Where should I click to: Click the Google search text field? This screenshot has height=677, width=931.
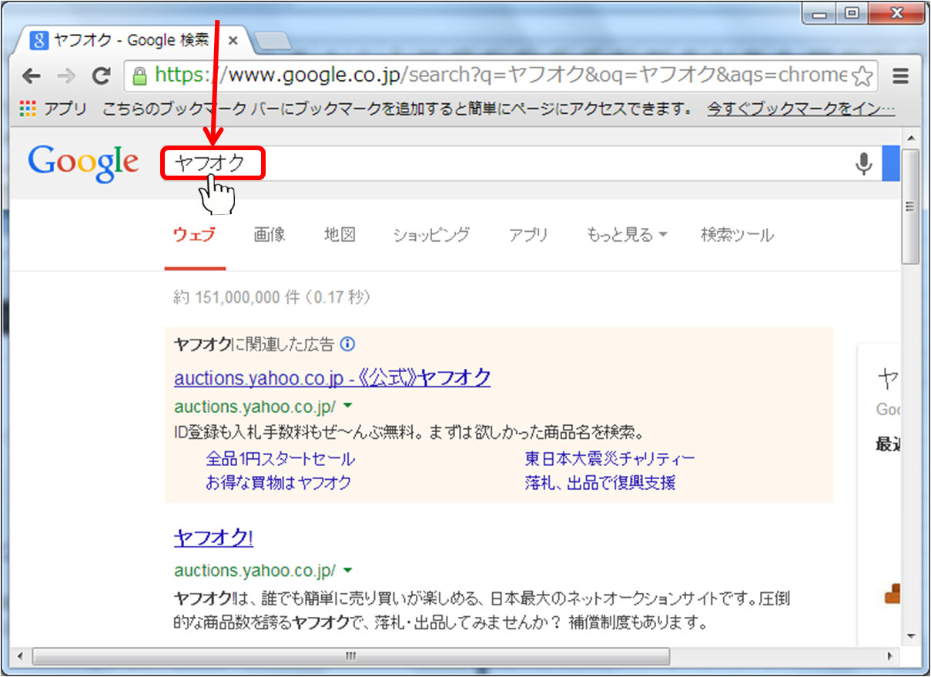[x=539, y=164]
